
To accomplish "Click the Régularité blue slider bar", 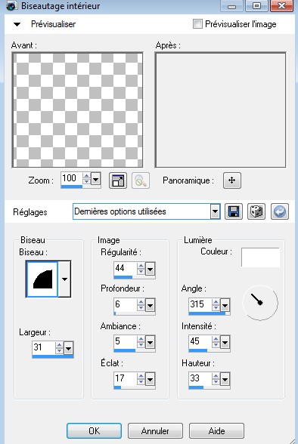I will (123, 277).
